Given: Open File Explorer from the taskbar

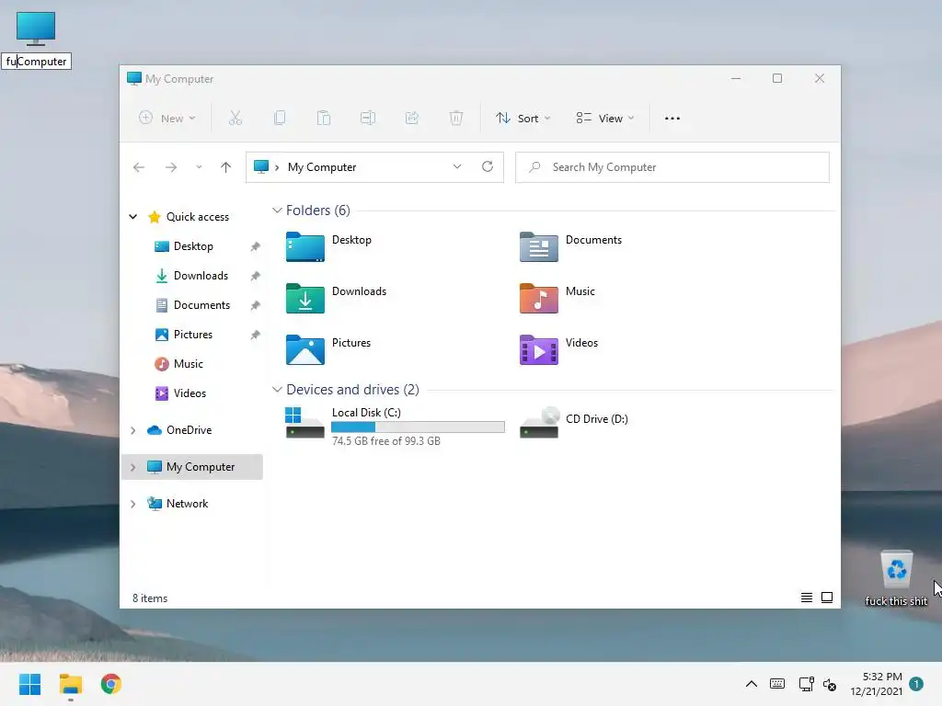Looking at the screenshot, I should (x=71, y=684).
